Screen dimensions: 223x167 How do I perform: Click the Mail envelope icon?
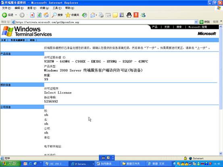[x=93, y=15]
